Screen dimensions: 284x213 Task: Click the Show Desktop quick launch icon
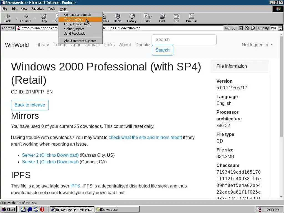coord(23,210)
